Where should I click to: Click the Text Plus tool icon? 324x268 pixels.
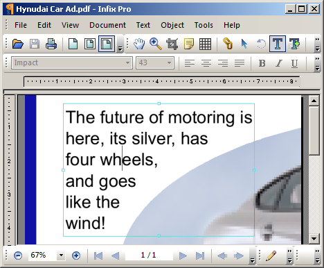[x=294, y=44]
